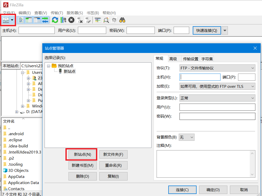Click the quickconnect 主机(H) field
The height and width of the screenshot is (196, 262).
(x=37, y=30)
